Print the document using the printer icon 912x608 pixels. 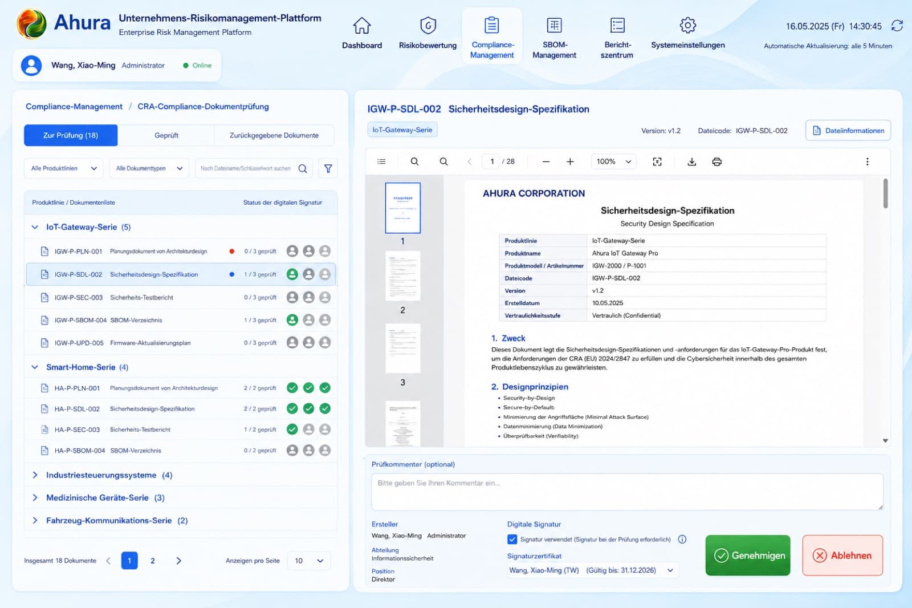717,161
